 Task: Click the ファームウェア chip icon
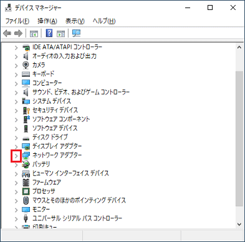click(x=26, y=183)
